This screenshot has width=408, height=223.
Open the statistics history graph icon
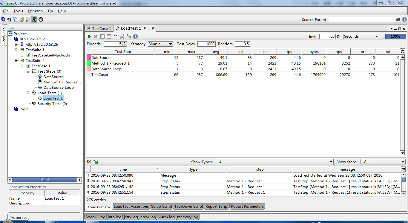tap(109, 36)
